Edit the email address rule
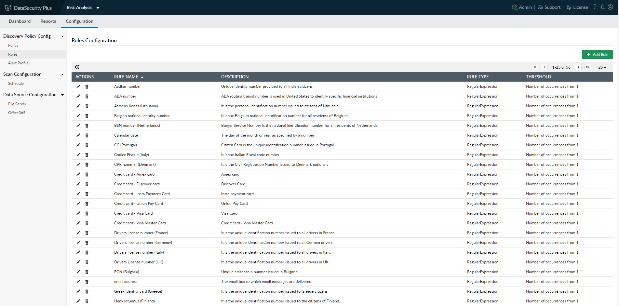The height and width of the screenshot is (306, 619). [x=78, y=282]
